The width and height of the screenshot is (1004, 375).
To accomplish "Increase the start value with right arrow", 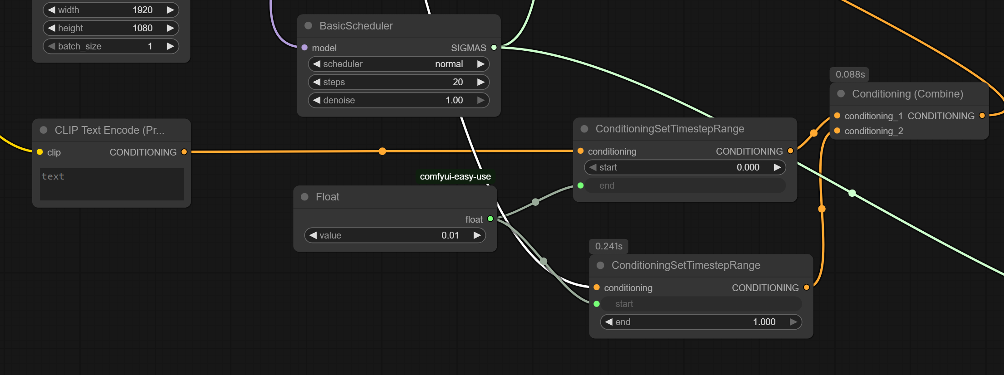I will [x=778, y=167].
